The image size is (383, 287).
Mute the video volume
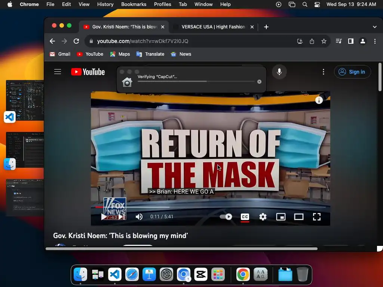click(139, 217)
